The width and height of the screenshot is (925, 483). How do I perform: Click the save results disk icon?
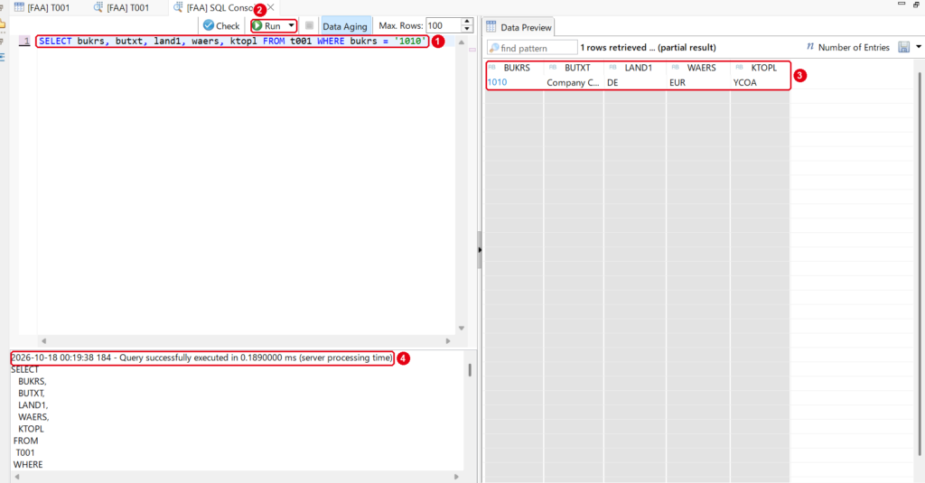[x=903, y=47]
